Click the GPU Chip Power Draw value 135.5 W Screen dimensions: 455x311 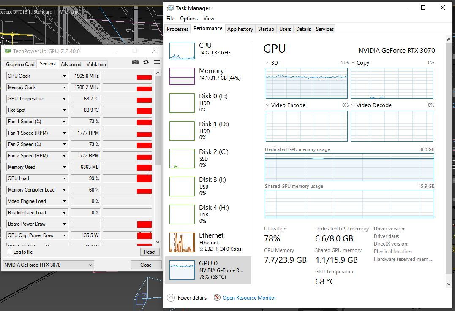tap(86, 235)
